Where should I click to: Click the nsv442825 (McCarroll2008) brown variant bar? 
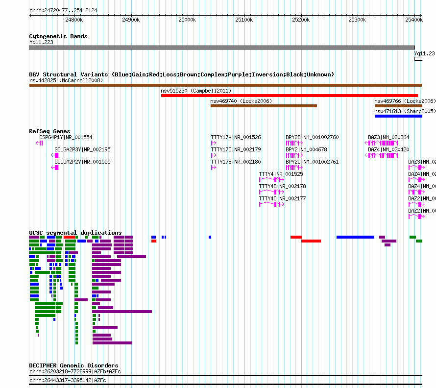click(225, 85)
